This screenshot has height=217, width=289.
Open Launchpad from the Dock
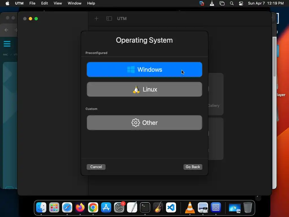click(54, 207)
